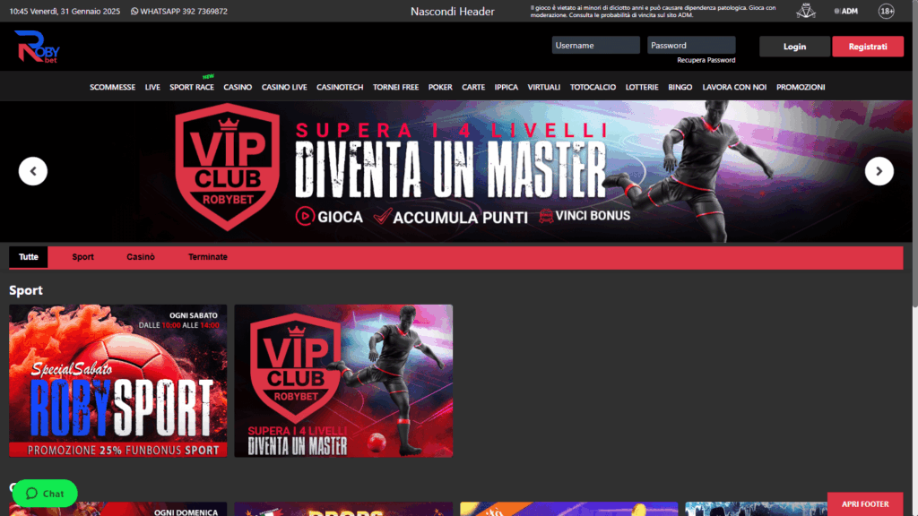This screenshot has height=516, width=918.
Task: Select the Tutte tab
Action: [x=28, y=257]
